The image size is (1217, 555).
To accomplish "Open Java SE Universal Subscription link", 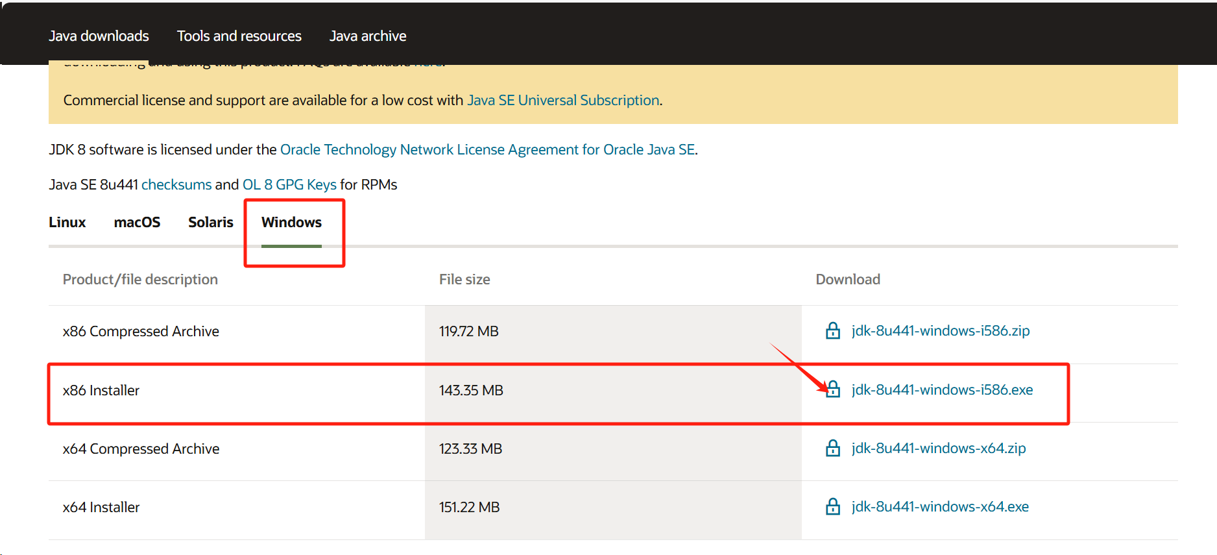I will click(563, 101).
